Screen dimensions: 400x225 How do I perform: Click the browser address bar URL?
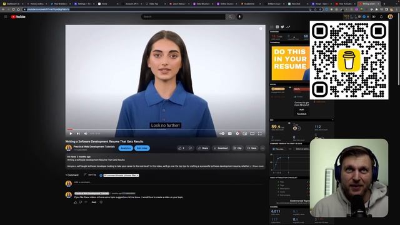(49, 9)
